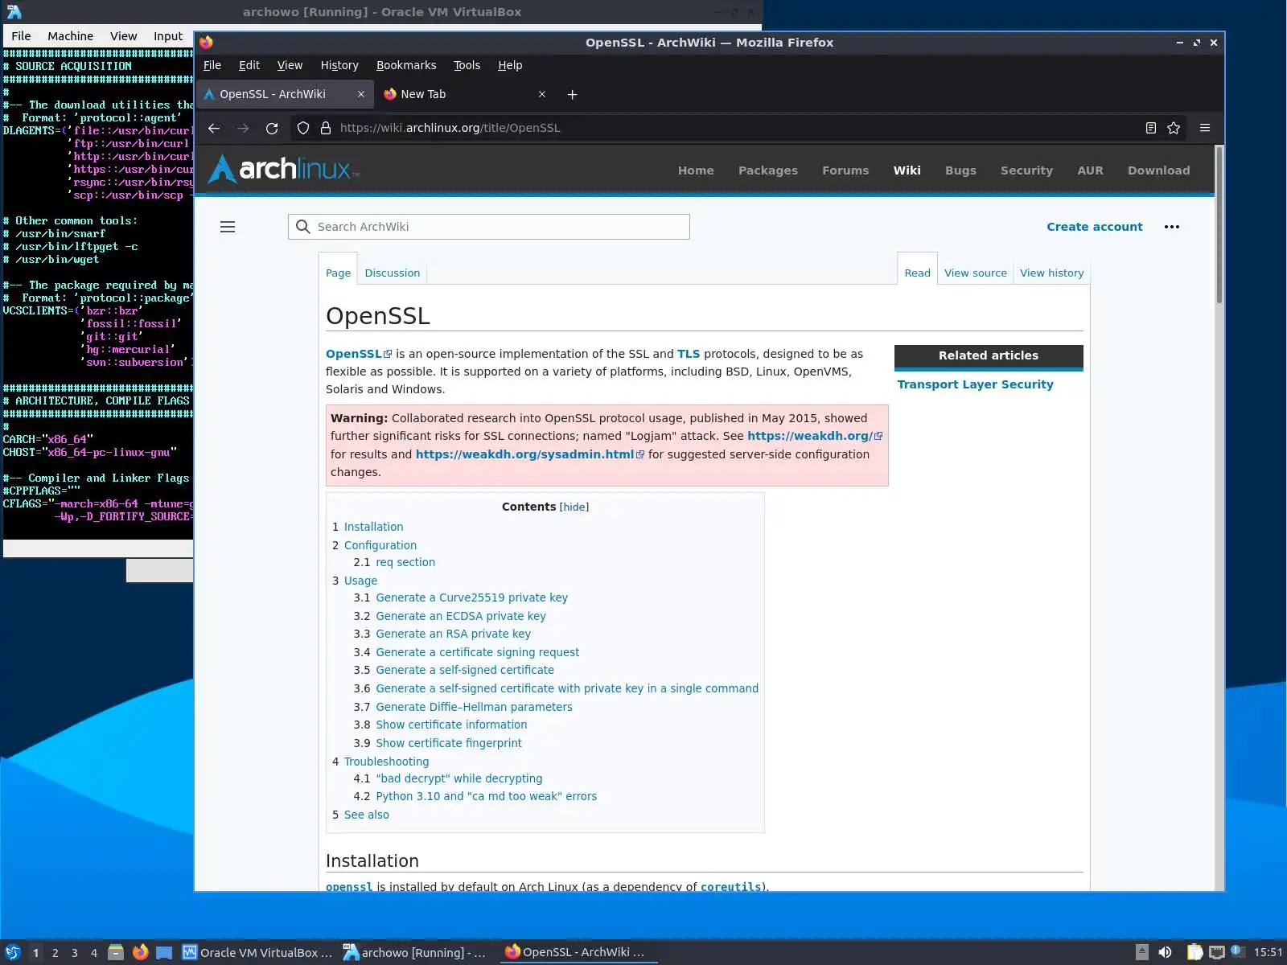Open clipboard manager tray icon
The width and height of the screenshot is (1287, 965).
[1195, 952]
